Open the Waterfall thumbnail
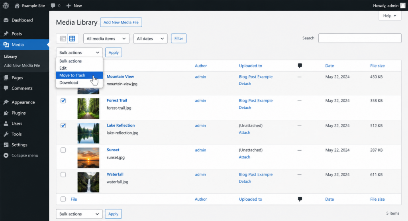Viewport: 408px width, 221px height. (x=88, y=182)
